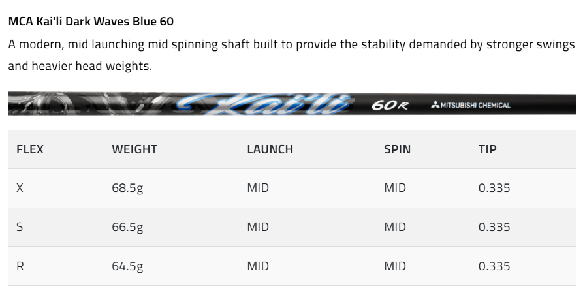
Task: Click the MID launch value in X row
Action: pos(258,188)
